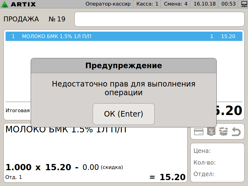Click the Смена: 4 shift indicator
The height and width of the screenshot is (186, 248).
point(175,4)
